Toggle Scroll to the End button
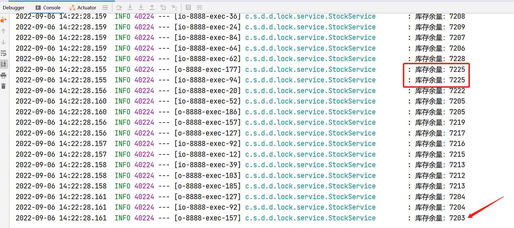 pyautogui.click(x=3, y=64)
